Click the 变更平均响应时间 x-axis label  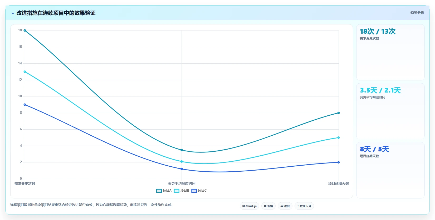[x=182, y=184]
